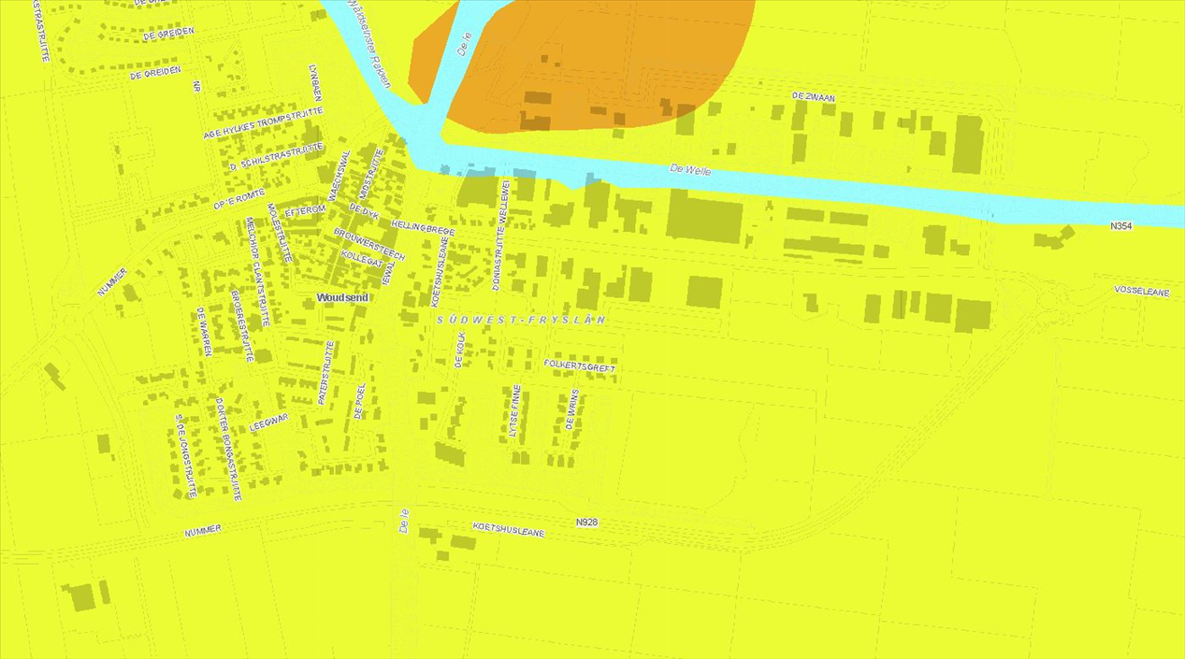Click the DE WARREN street label
Screen dimensions: 1185x659
pos(203,332)
